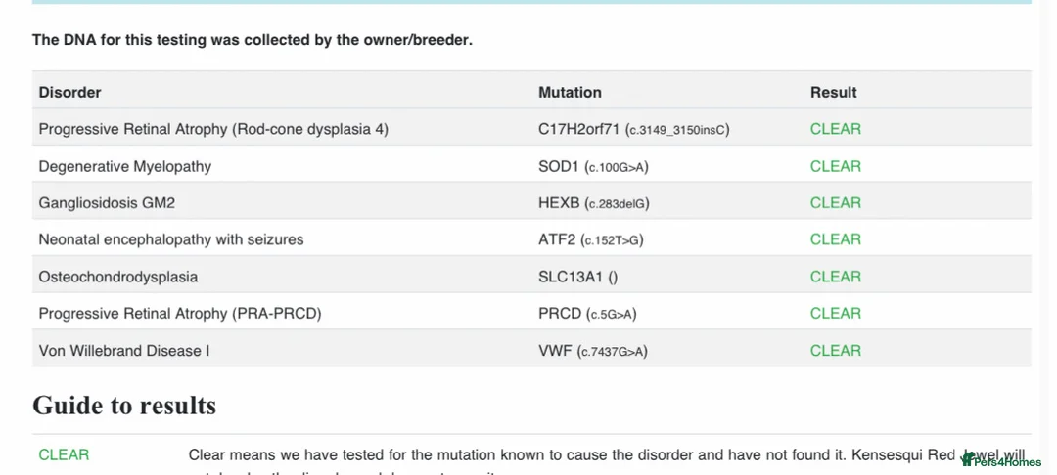
Task: Click the Mutation column header
Action: click(570, 93)
